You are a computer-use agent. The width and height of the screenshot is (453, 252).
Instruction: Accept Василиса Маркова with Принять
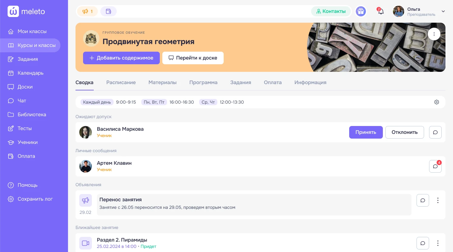pos(366,132)
